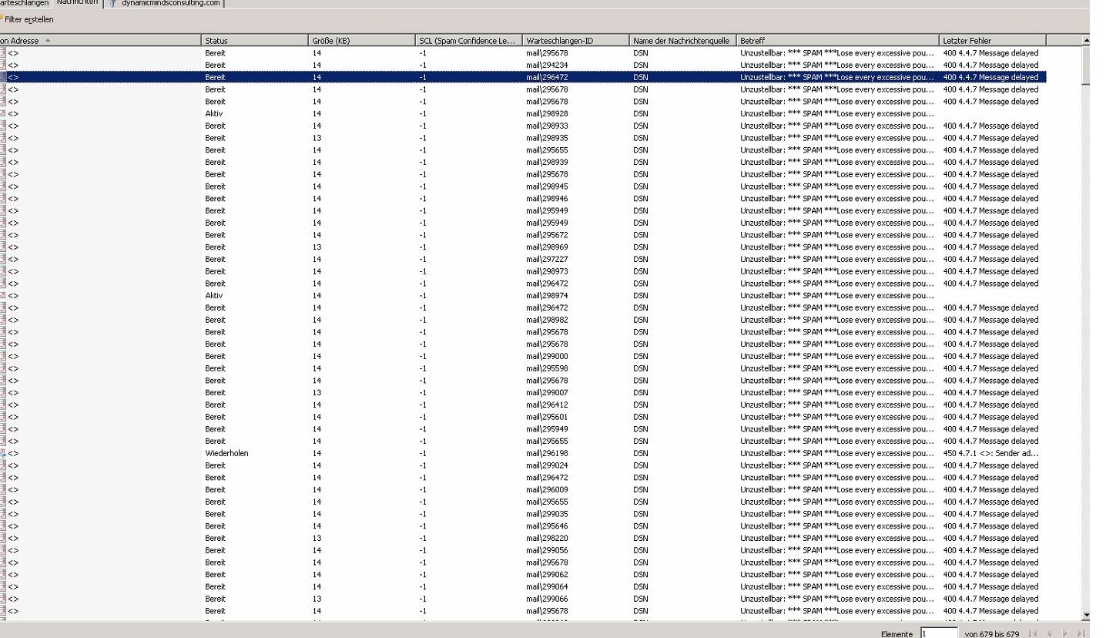
Task: Select the message with queue ID mail\298982
Action: tap(524, 320)
